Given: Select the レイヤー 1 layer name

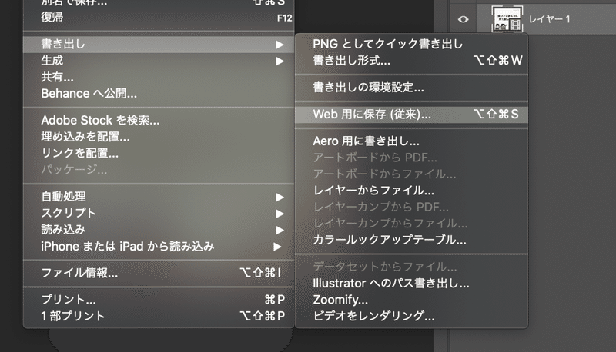Looking at the screenshot, I should click(549, 19).
